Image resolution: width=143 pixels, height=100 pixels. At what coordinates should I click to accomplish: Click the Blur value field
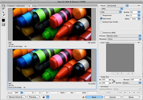point(134,15)
